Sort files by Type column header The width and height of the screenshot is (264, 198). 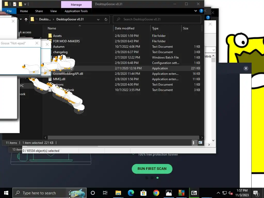155,28
